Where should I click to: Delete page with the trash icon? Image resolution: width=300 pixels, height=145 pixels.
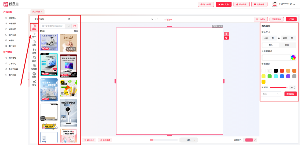(226, 34)
